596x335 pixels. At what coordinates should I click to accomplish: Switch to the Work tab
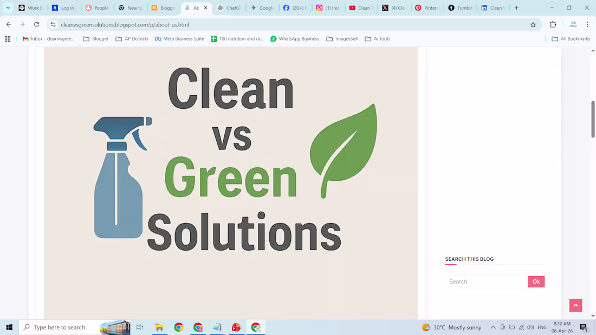31,8
